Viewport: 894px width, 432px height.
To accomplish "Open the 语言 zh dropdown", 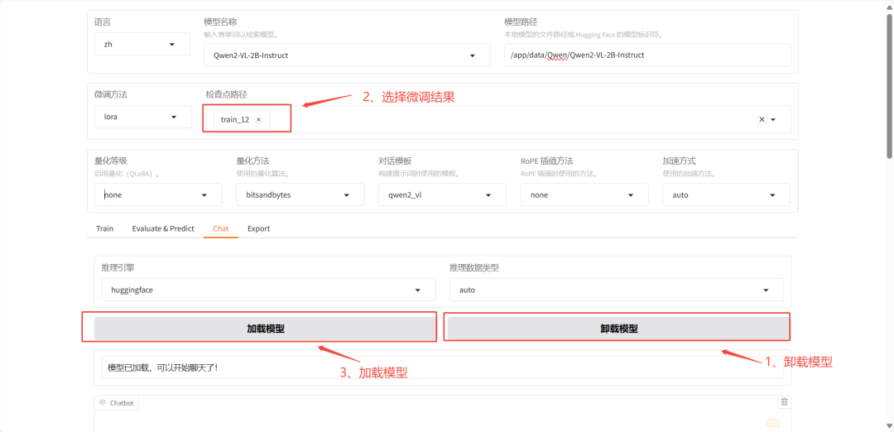I will (142, 45).
